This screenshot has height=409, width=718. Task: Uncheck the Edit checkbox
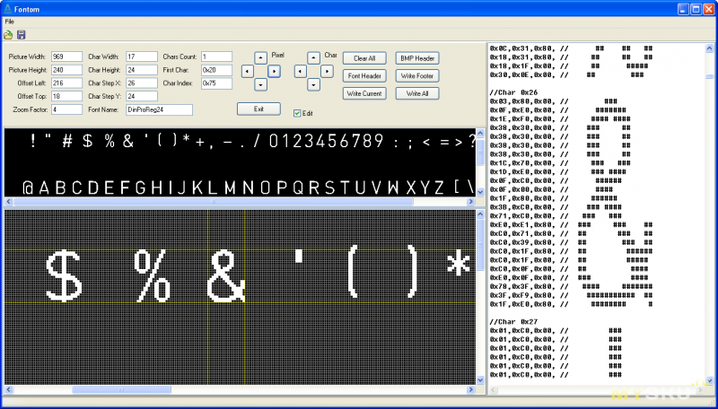(298, 113)
